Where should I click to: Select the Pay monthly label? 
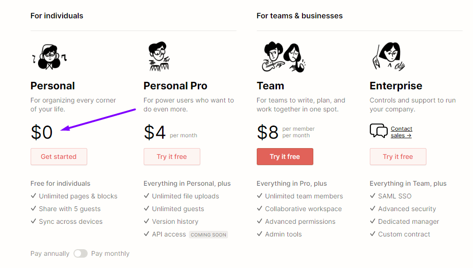coord(110,253)
